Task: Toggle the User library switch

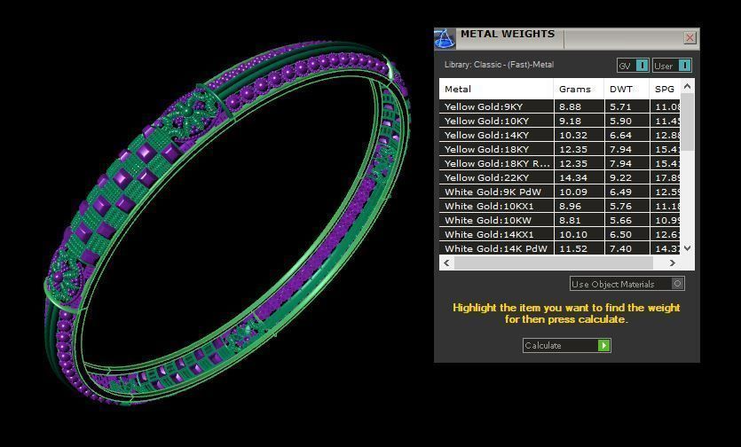Action: (x=672, y=66)
